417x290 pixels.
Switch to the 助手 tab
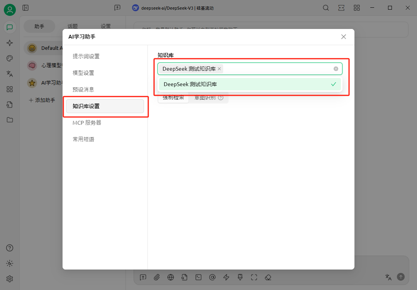(x=39, y=26)
